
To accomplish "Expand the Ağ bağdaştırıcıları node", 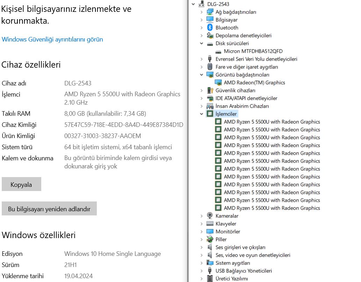I will pos(201,12).
